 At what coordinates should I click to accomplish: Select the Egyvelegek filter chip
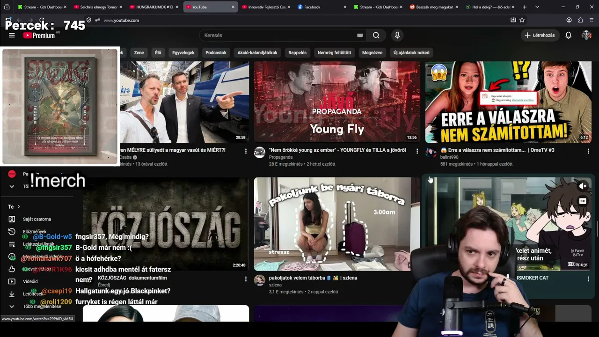(x=183, y=53)
